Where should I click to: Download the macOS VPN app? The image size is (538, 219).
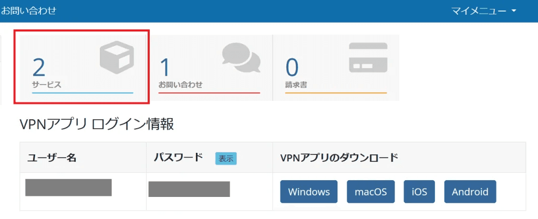[370, 192]
